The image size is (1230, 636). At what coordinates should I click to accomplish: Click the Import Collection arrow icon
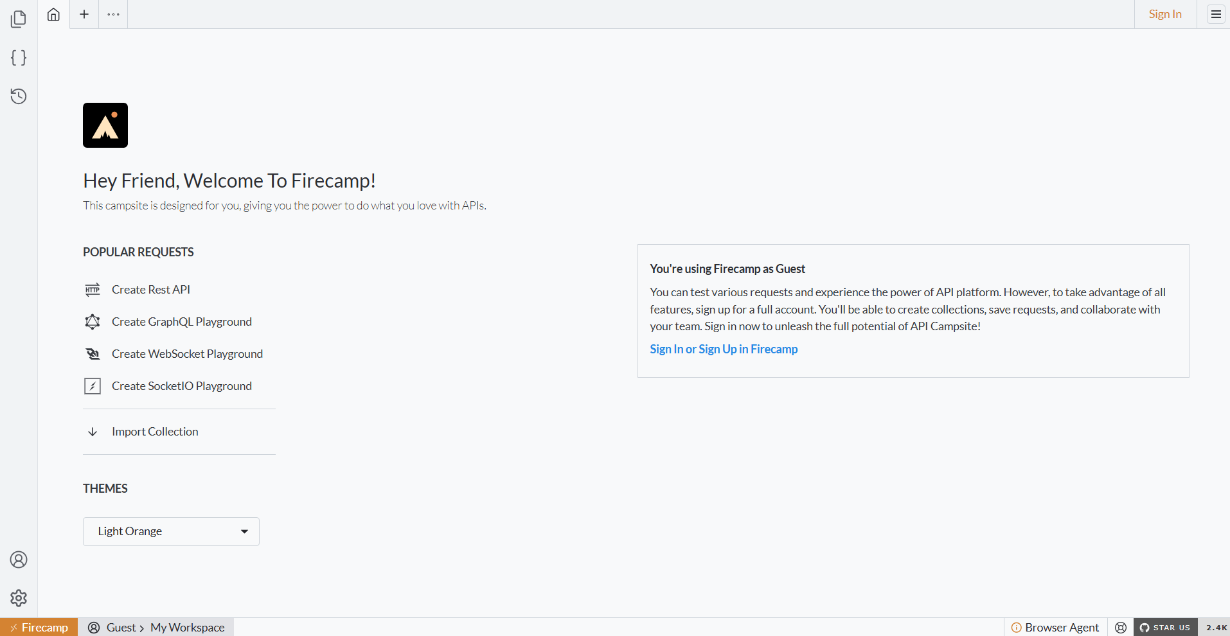tap(93, 432)
